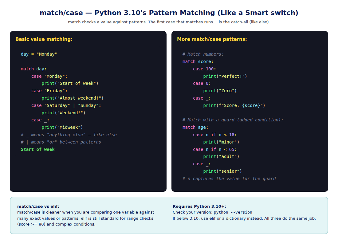
Task: Click the 'Basic value matching:' heading
Action: pos(44,39)
